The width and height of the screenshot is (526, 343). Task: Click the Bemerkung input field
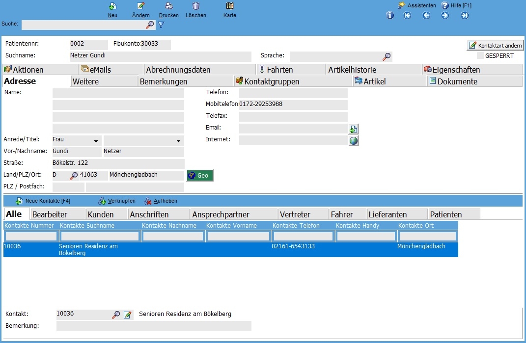154,326
